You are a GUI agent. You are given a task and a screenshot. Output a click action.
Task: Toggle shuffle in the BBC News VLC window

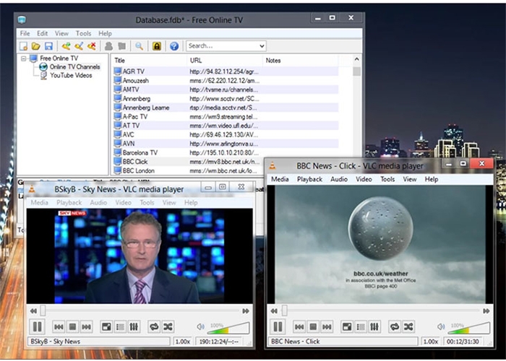pos(408,327)
